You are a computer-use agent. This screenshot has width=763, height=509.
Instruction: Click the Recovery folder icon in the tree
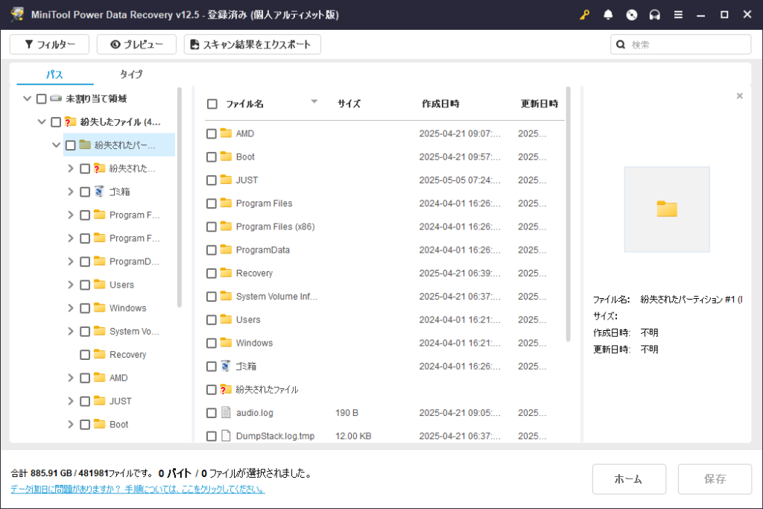point(100,354)
